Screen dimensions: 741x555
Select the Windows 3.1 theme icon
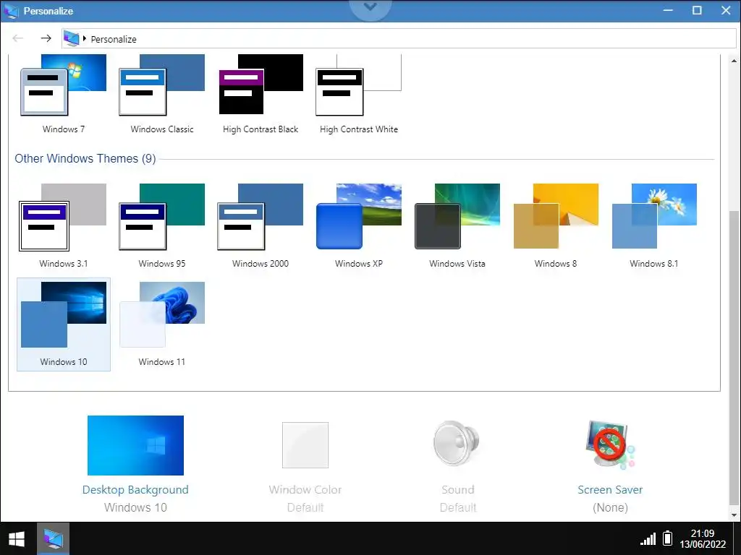point(64,217)
